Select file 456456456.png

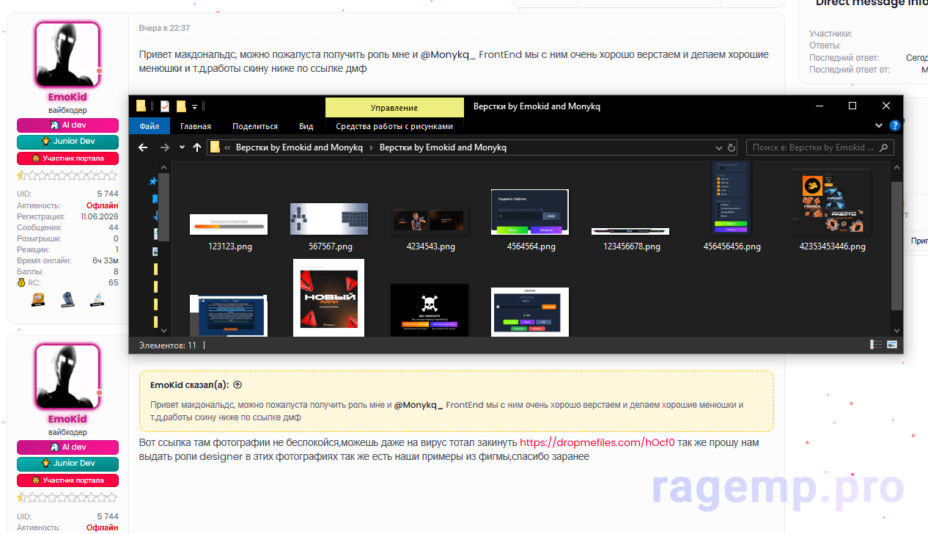pos(732,206)
